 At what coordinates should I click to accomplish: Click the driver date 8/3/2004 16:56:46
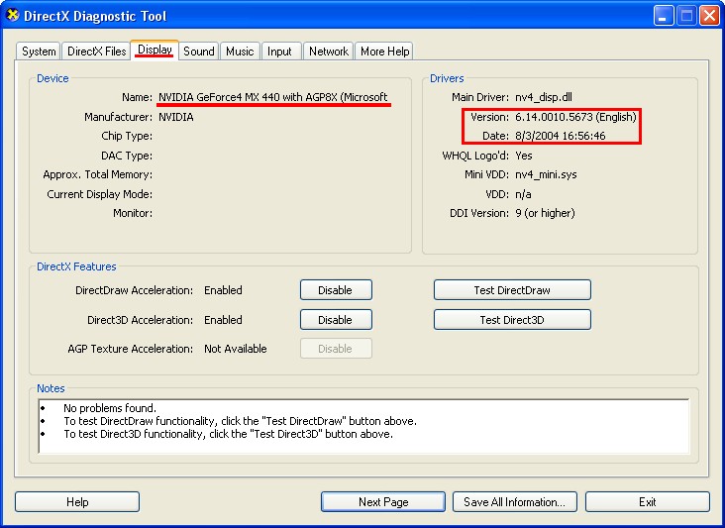pyautogui.click(x=561, y=136)
